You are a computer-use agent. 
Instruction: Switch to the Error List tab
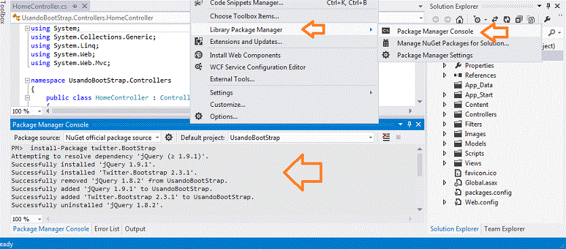(x=107, y=229)
